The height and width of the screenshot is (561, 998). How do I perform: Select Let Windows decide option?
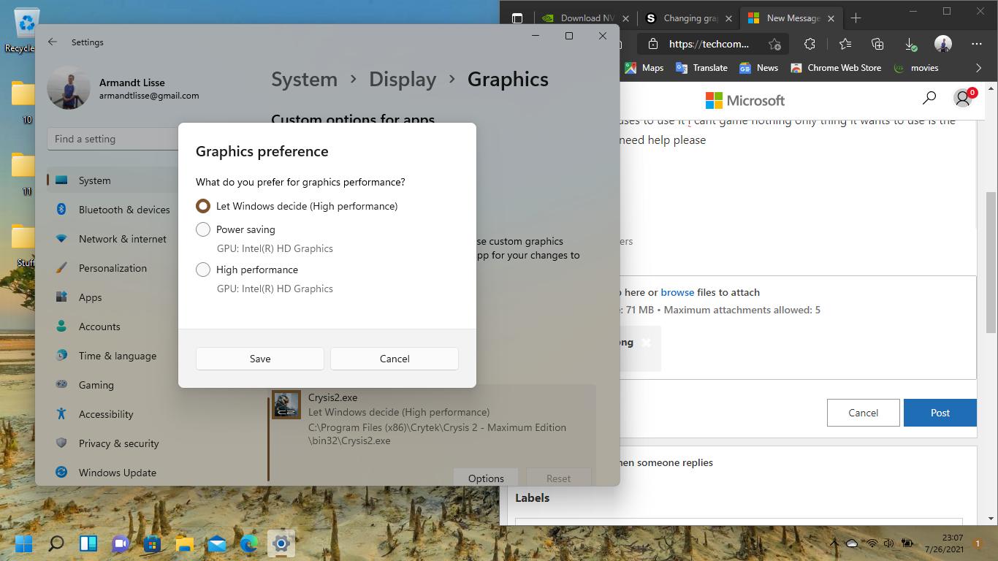[202, 206]
